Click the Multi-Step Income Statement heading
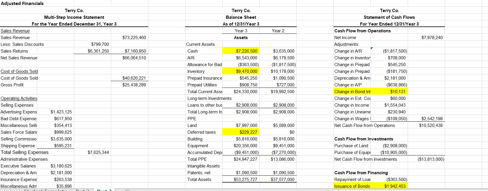The height and width of the screenshot is (191, 488). (x=74, y=17)
